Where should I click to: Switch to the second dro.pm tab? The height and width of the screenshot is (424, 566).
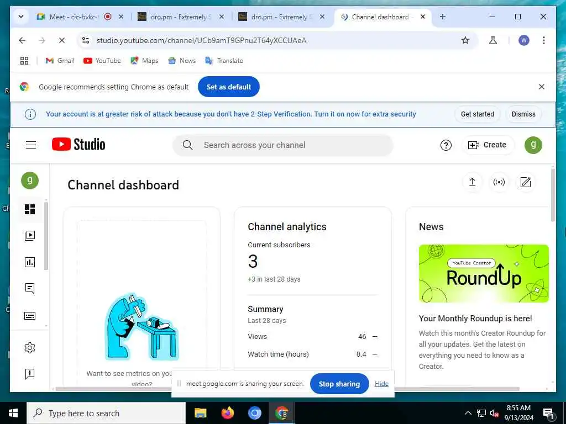pyautogui.click(x=281, y=17)
